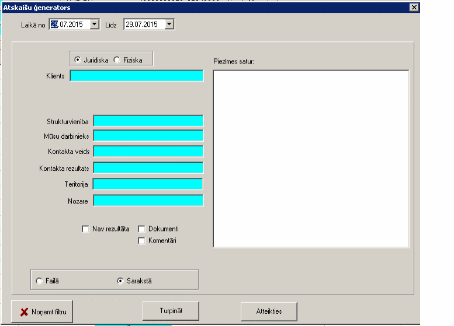
Task: Select the Fiziska radio button
Action: (x=117, y=60)
